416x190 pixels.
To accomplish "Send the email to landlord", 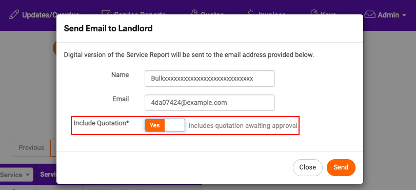I will 341,167.
